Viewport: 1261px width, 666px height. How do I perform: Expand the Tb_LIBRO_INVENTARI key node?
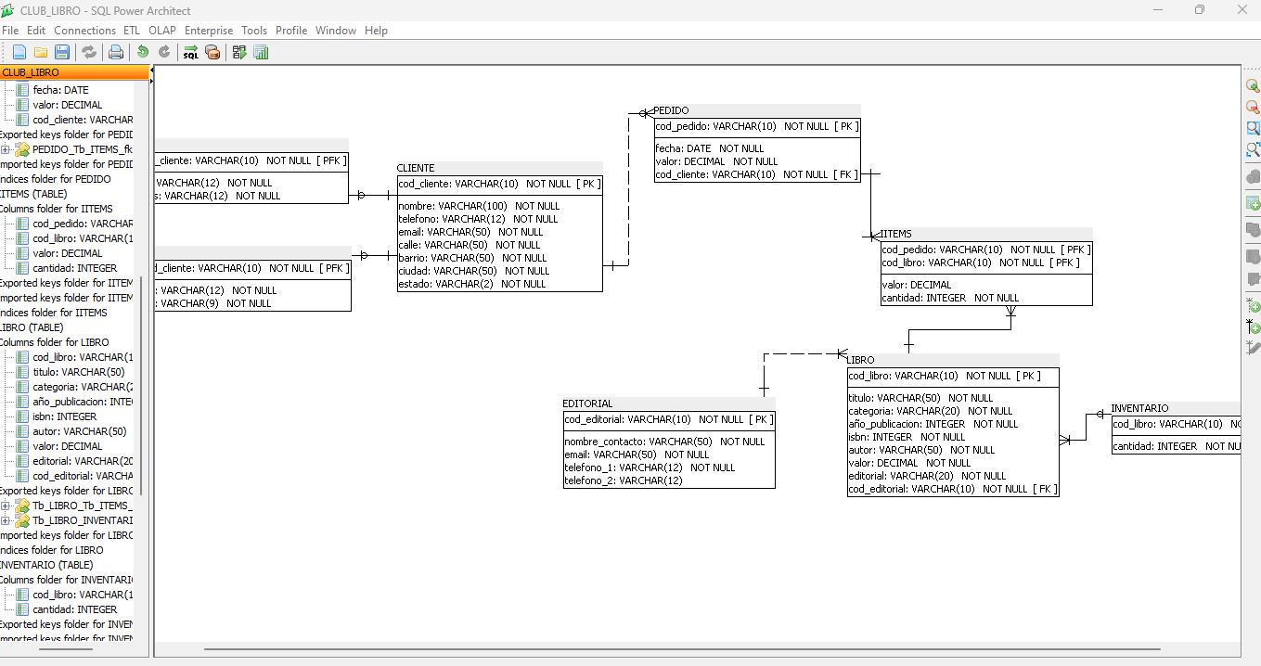click(x=6, y=520)
